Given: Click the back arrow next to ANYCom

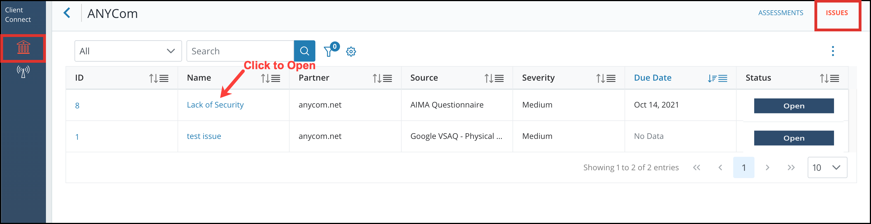Looking at the screenshot, I should coord(67,13).
